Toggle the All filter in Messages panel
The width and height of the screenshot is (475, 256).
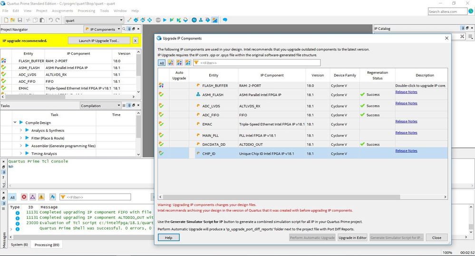tap(12, 197)
